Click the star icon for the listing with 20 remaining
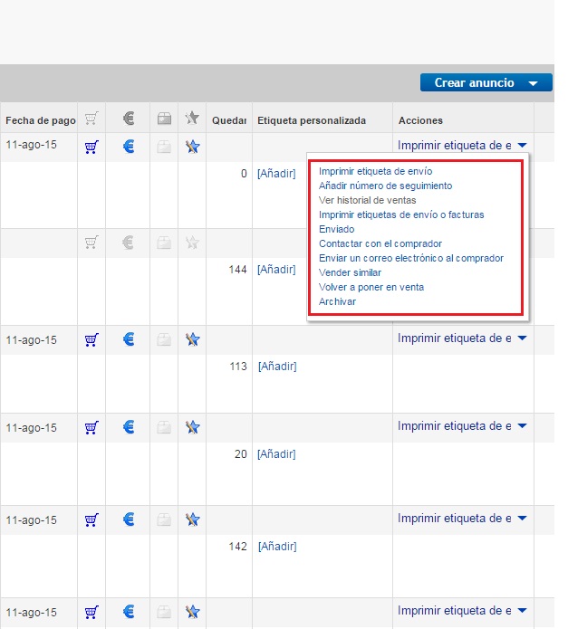 click(192, 427)
